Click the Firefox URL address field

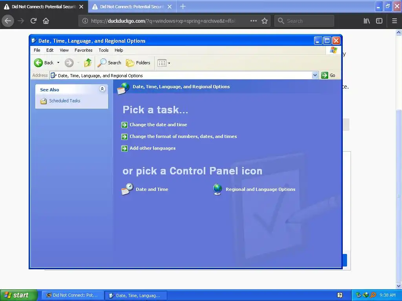pos(163,21)
